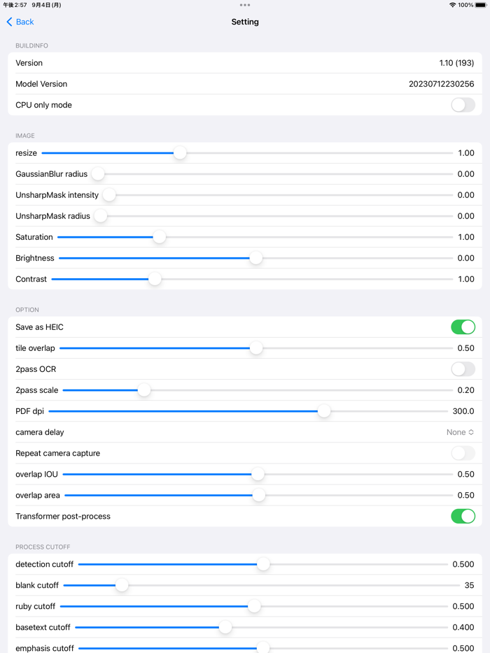Viewport: 490px width, 653px height.
Task: Click the Saturation slider knob
Action: 160,237
